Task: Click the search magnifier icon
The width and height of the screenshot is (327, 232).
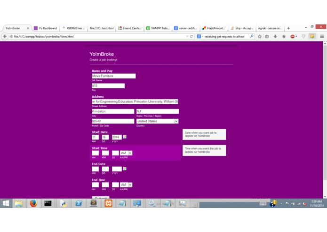Action: coord(252,37)
